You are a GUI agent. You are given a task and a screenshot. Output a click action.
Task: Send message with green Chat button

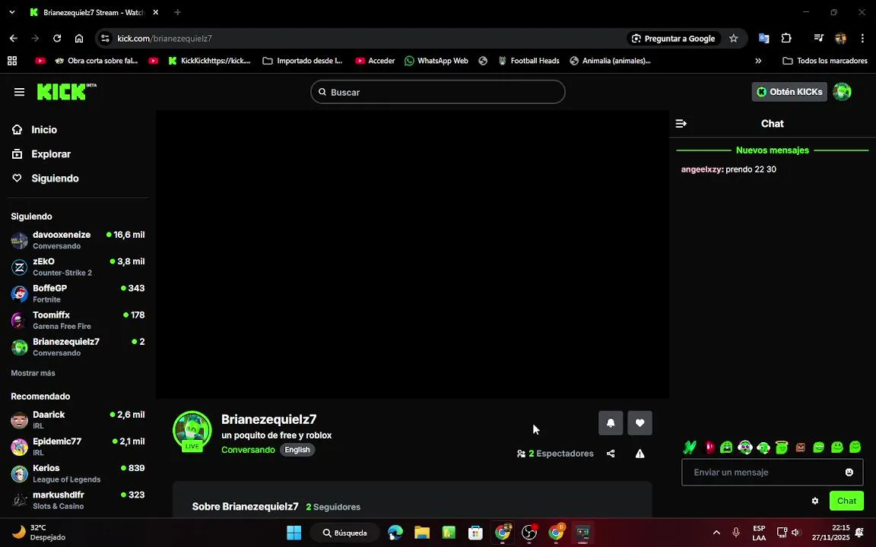pyautogui.click(x=846, y=501)
